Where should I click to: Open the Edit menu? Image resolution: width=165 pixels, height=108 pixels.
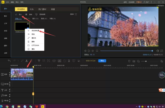[12, 2]
